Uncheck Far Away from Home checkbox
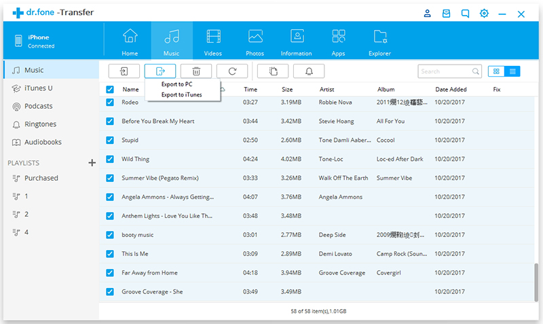This screenshot has height=324, width=543. [110, 272]
